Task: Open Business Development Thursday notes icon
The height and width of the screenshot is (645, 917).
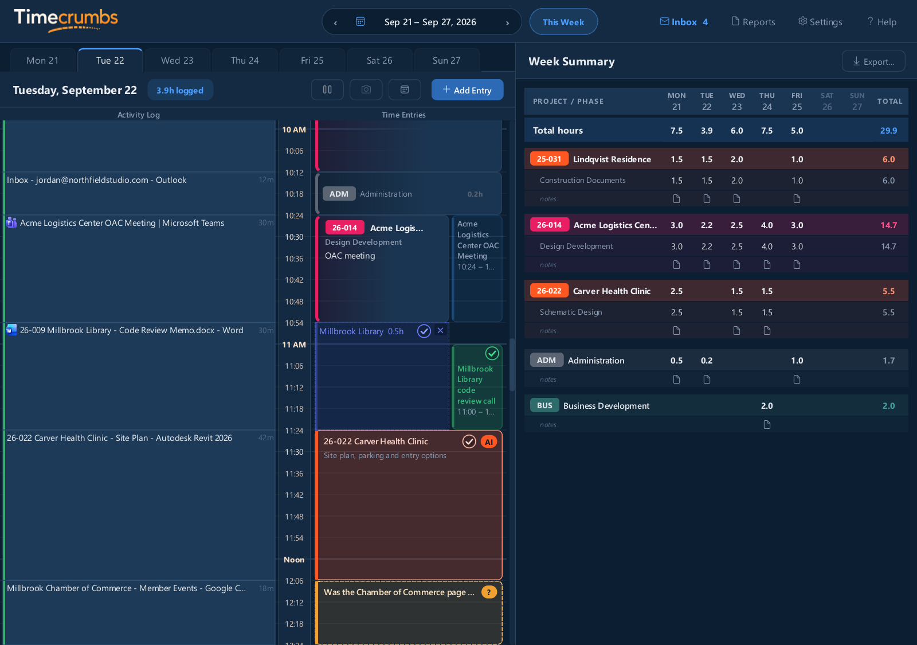Action: (767, 425)
